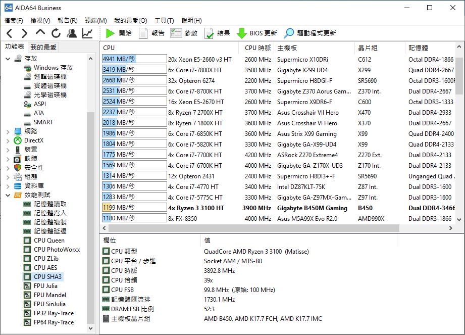Click the Forward navigation arrow
Screen dimensions: 465x335
pos(24,33)
